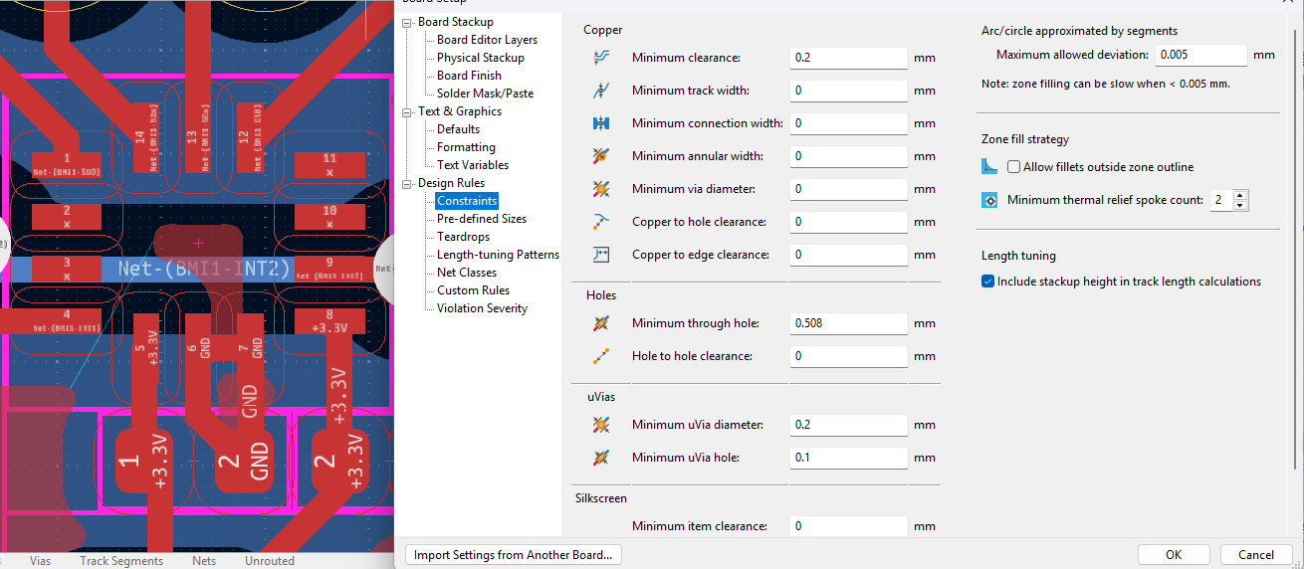1304x569 pixels.
Task: Select Board Finish in the tree
Action: point(469,76)
